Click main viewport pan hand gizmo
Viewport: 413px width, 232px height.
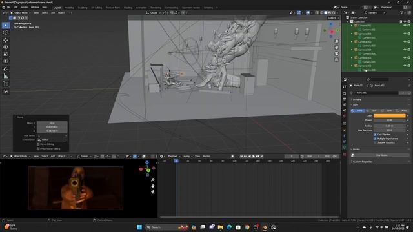pyautogui.click(x=337, y=47)
